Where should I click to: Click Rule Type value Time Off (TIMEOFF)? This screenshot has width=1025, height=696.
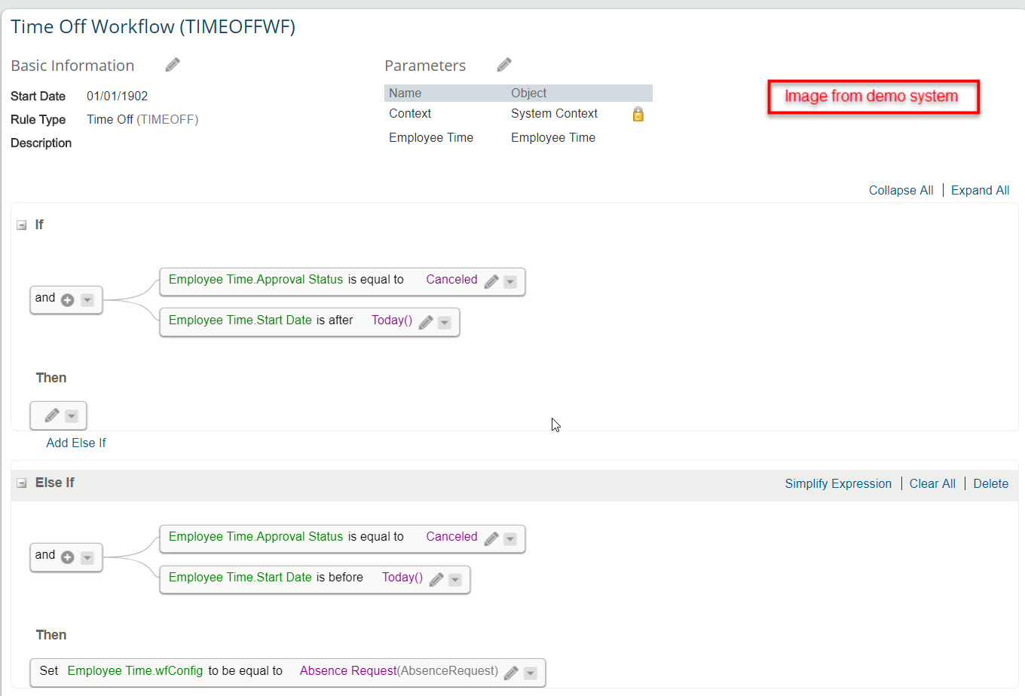click(142, 119)
